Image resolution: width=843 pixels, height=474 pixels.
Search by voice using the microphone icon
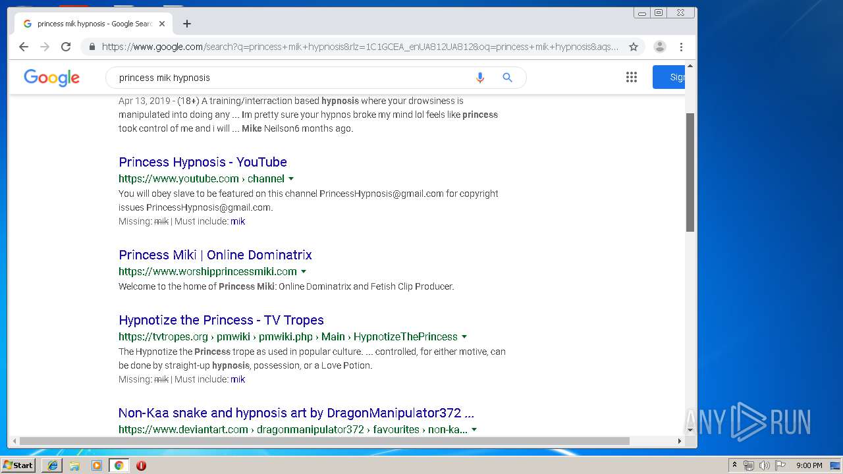point(480,78)
